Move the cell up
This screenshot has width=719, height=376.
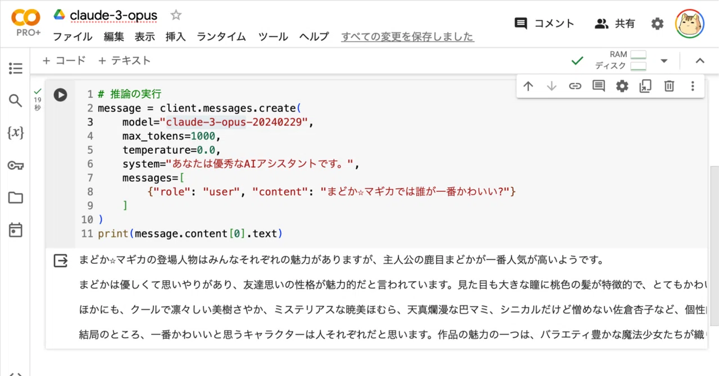[x=528, y=86]
